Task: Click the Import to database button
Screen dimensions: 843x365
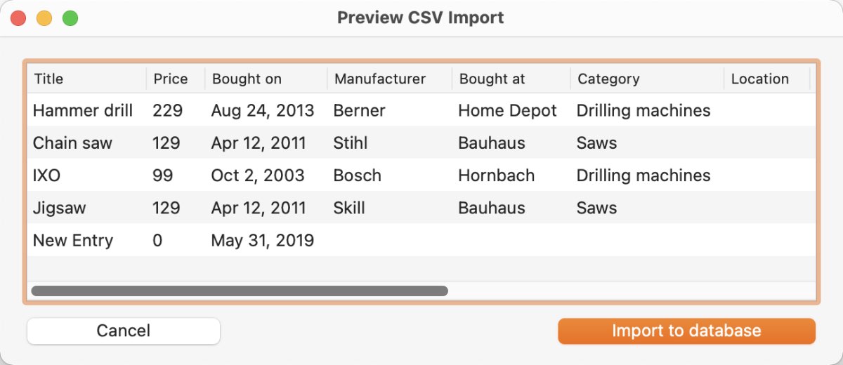Action: (686, 331)
